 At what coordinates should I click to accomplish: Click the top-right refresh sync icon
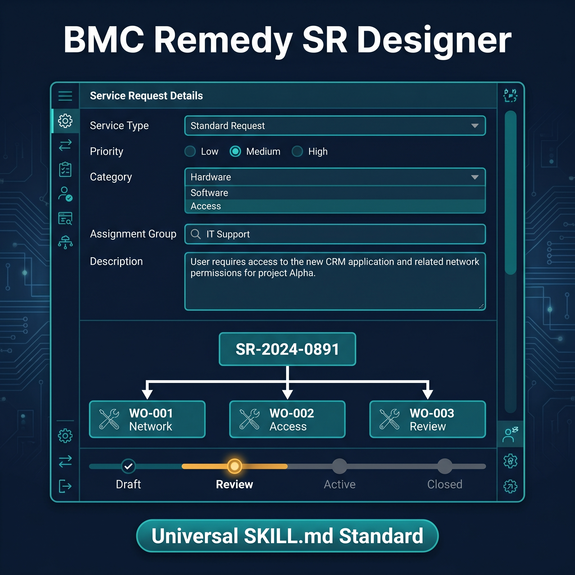tap(510, 95)
